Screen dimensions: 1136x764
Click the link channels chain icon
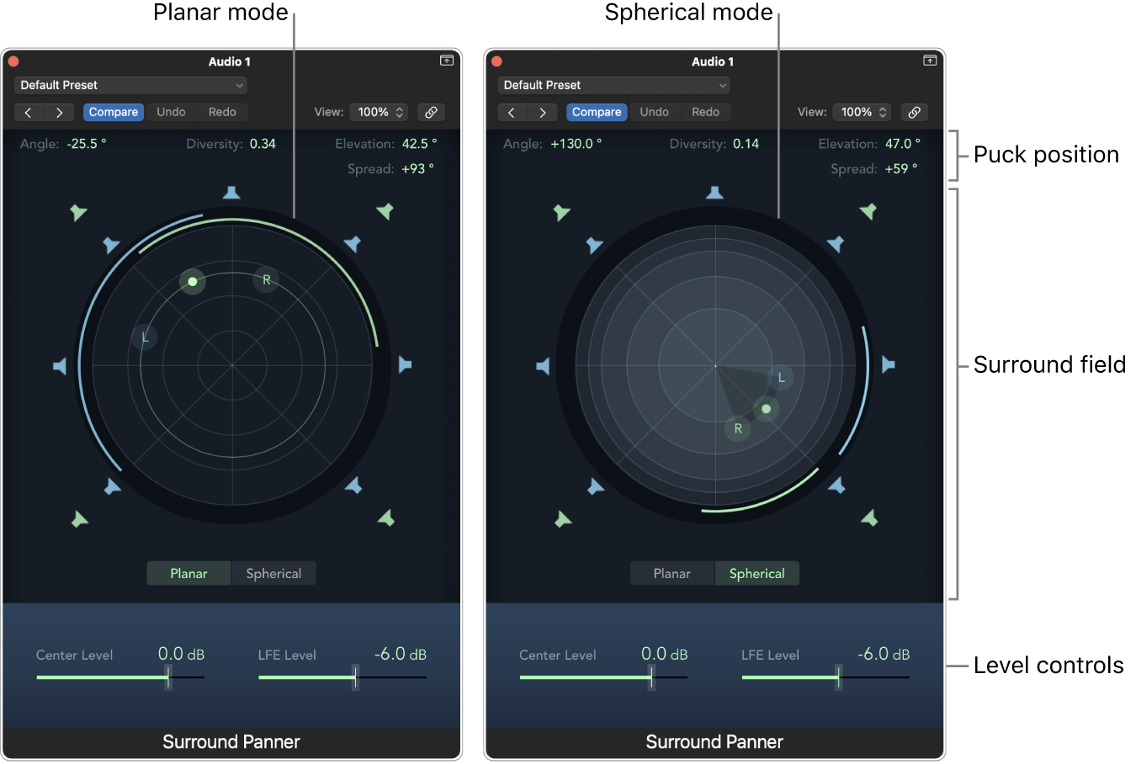431,112
